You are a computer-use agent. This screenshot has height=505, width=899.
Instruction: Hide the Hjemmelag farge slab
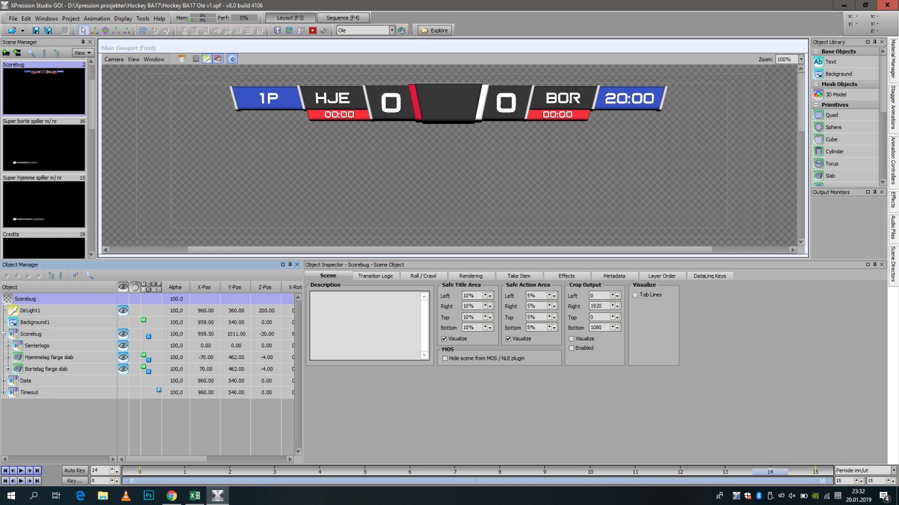click(123, 357)
